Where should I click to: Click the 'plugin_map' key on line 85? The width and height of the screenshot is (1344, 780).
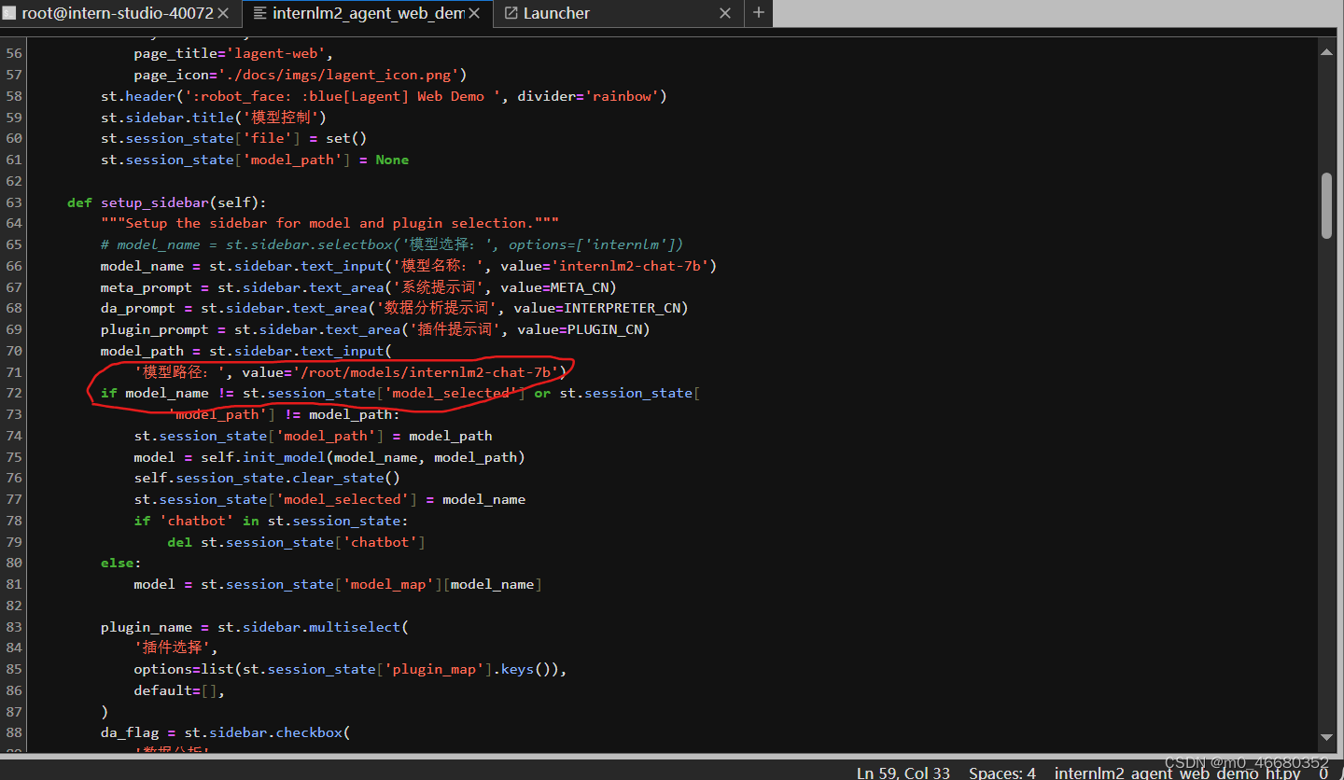click(434, 669)
